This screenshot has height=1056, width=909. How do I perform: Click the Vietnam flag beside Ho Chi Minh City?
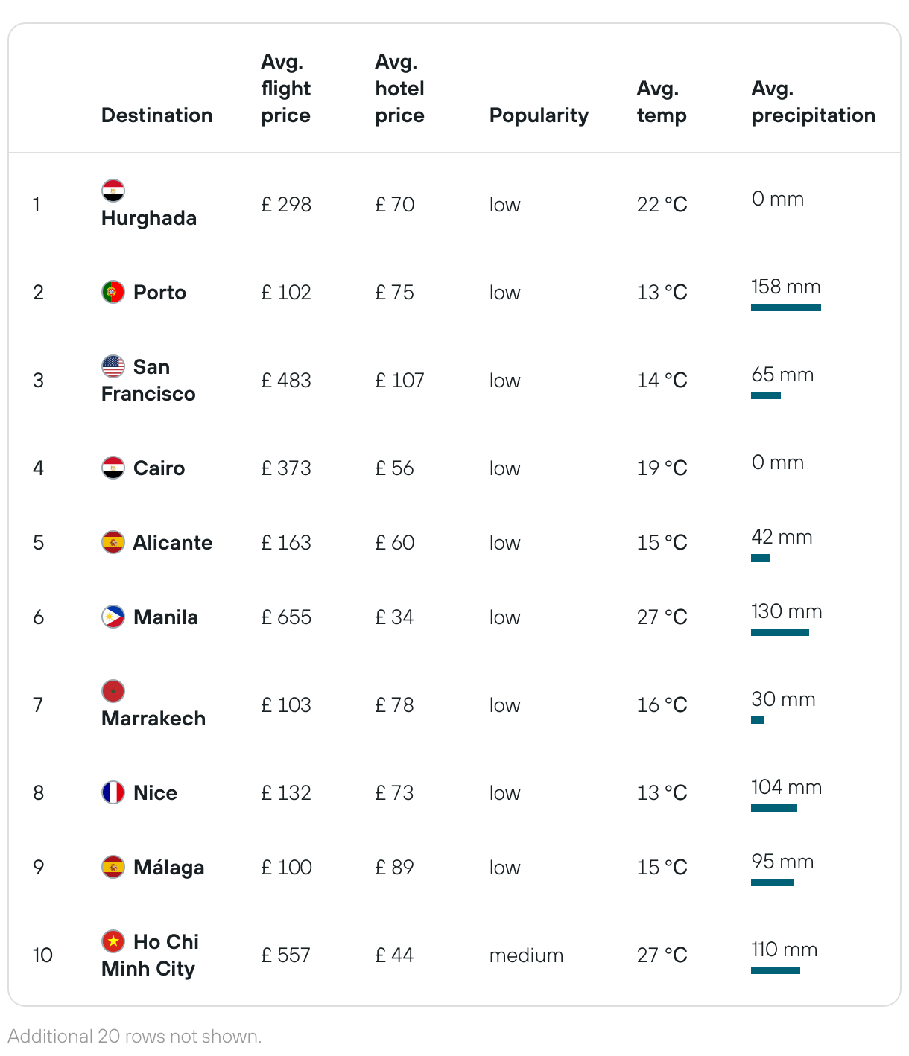click(x=113, y=941)
